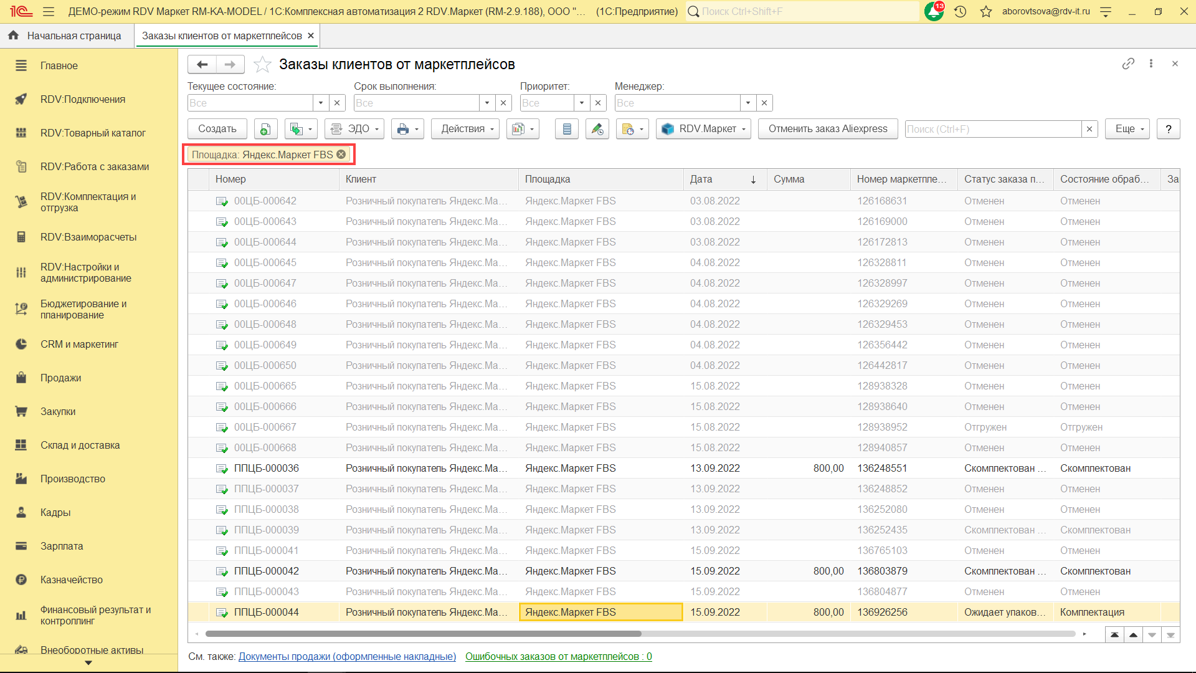The image size is (1196, 673).
Task: Open notifications bell with 13 badge
Action: [x=934, y=11]
